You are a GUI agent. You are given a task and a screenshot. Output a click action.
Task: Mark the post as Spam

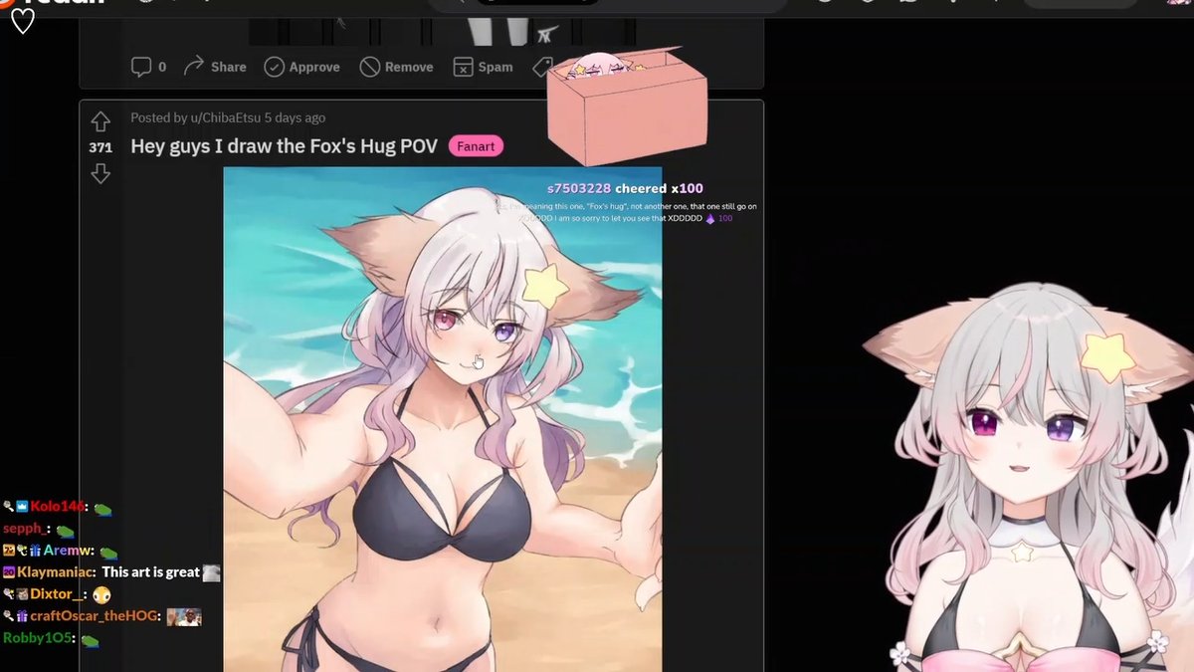click(x=483, y=67)
